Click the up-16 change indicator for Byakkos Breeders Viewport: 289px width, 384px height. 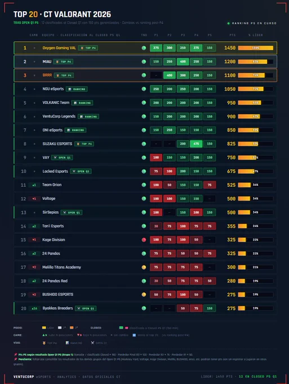pos(34,308)
